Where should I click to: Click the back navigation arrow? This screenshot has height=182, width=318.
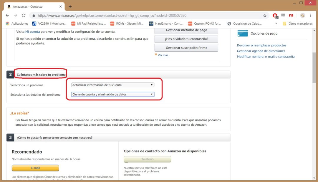point(7,15)
